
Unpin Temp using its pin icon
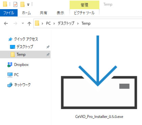point(48,55)
